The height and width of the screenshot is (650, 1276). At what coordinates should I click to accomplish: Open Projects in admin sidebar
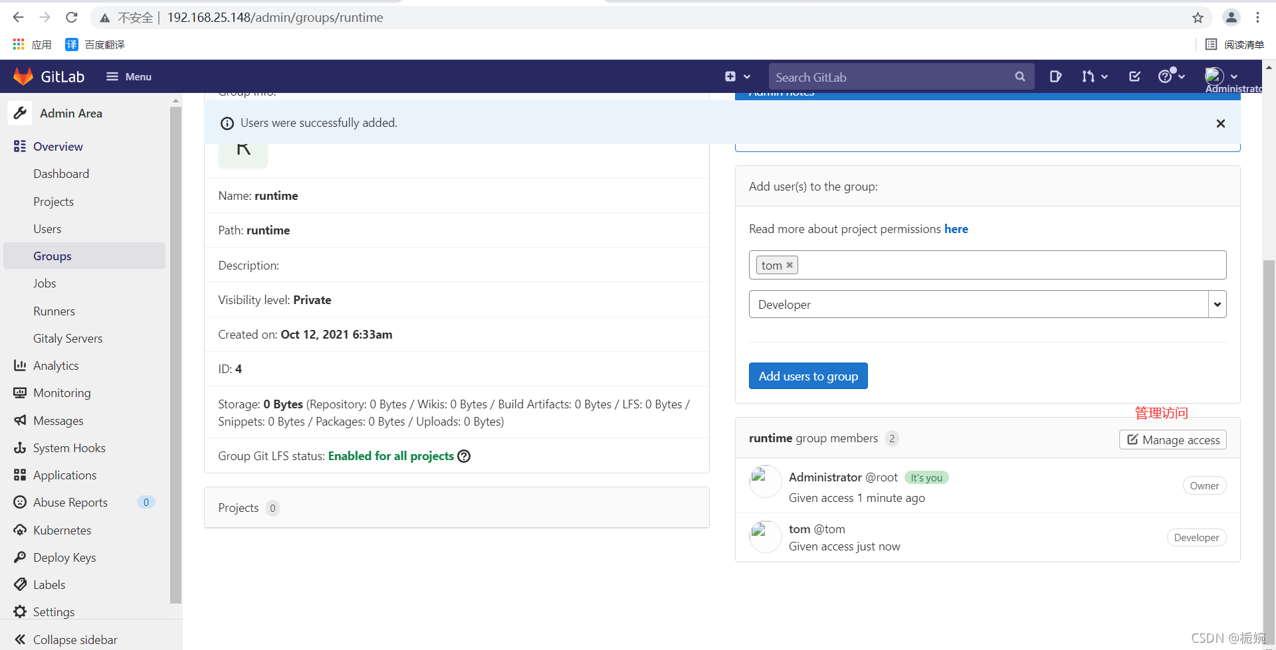[53, 202]
